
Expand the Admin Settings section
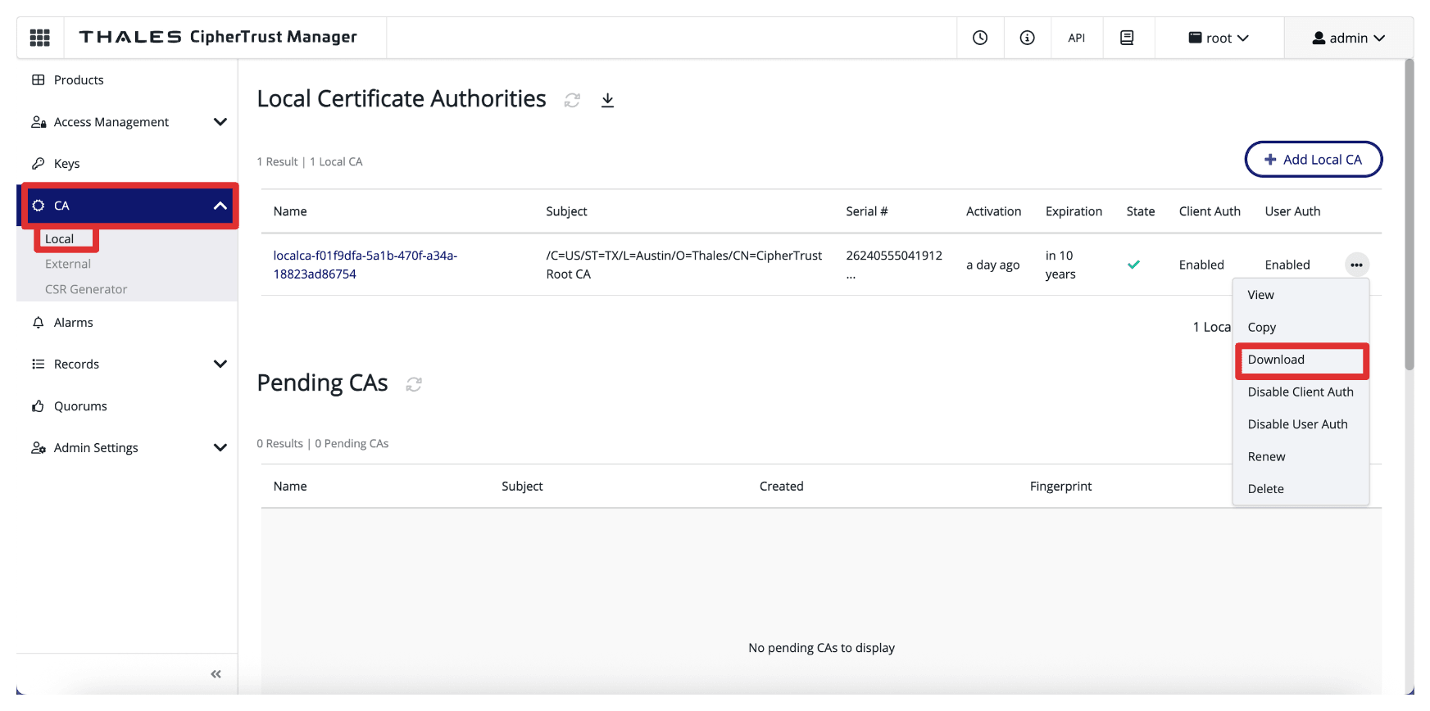point(220,448)
